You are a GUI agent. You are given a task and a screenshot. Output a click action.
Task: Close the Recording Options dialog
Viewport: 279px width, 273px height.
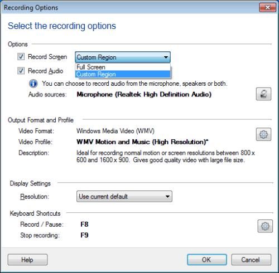[267, 7]
